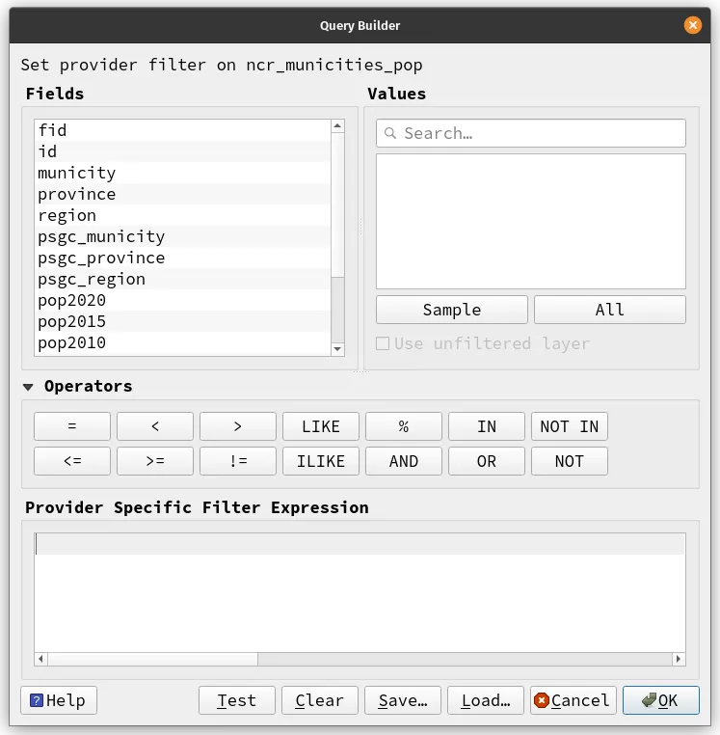
Task: Insert the greater-than-or-equal operator
Action: coord(155,461)
